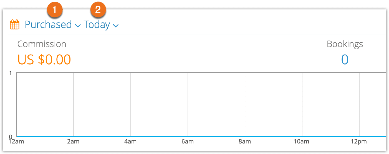Click the orange calendar icon

coord(15,25)
